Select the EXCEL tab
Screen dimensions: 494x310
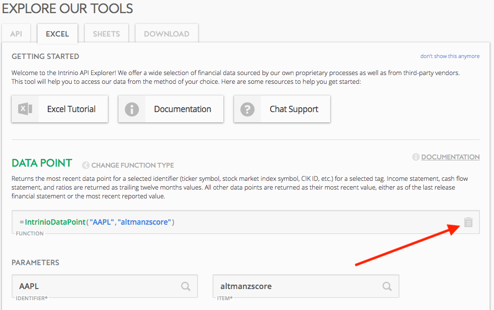[58, 34]
